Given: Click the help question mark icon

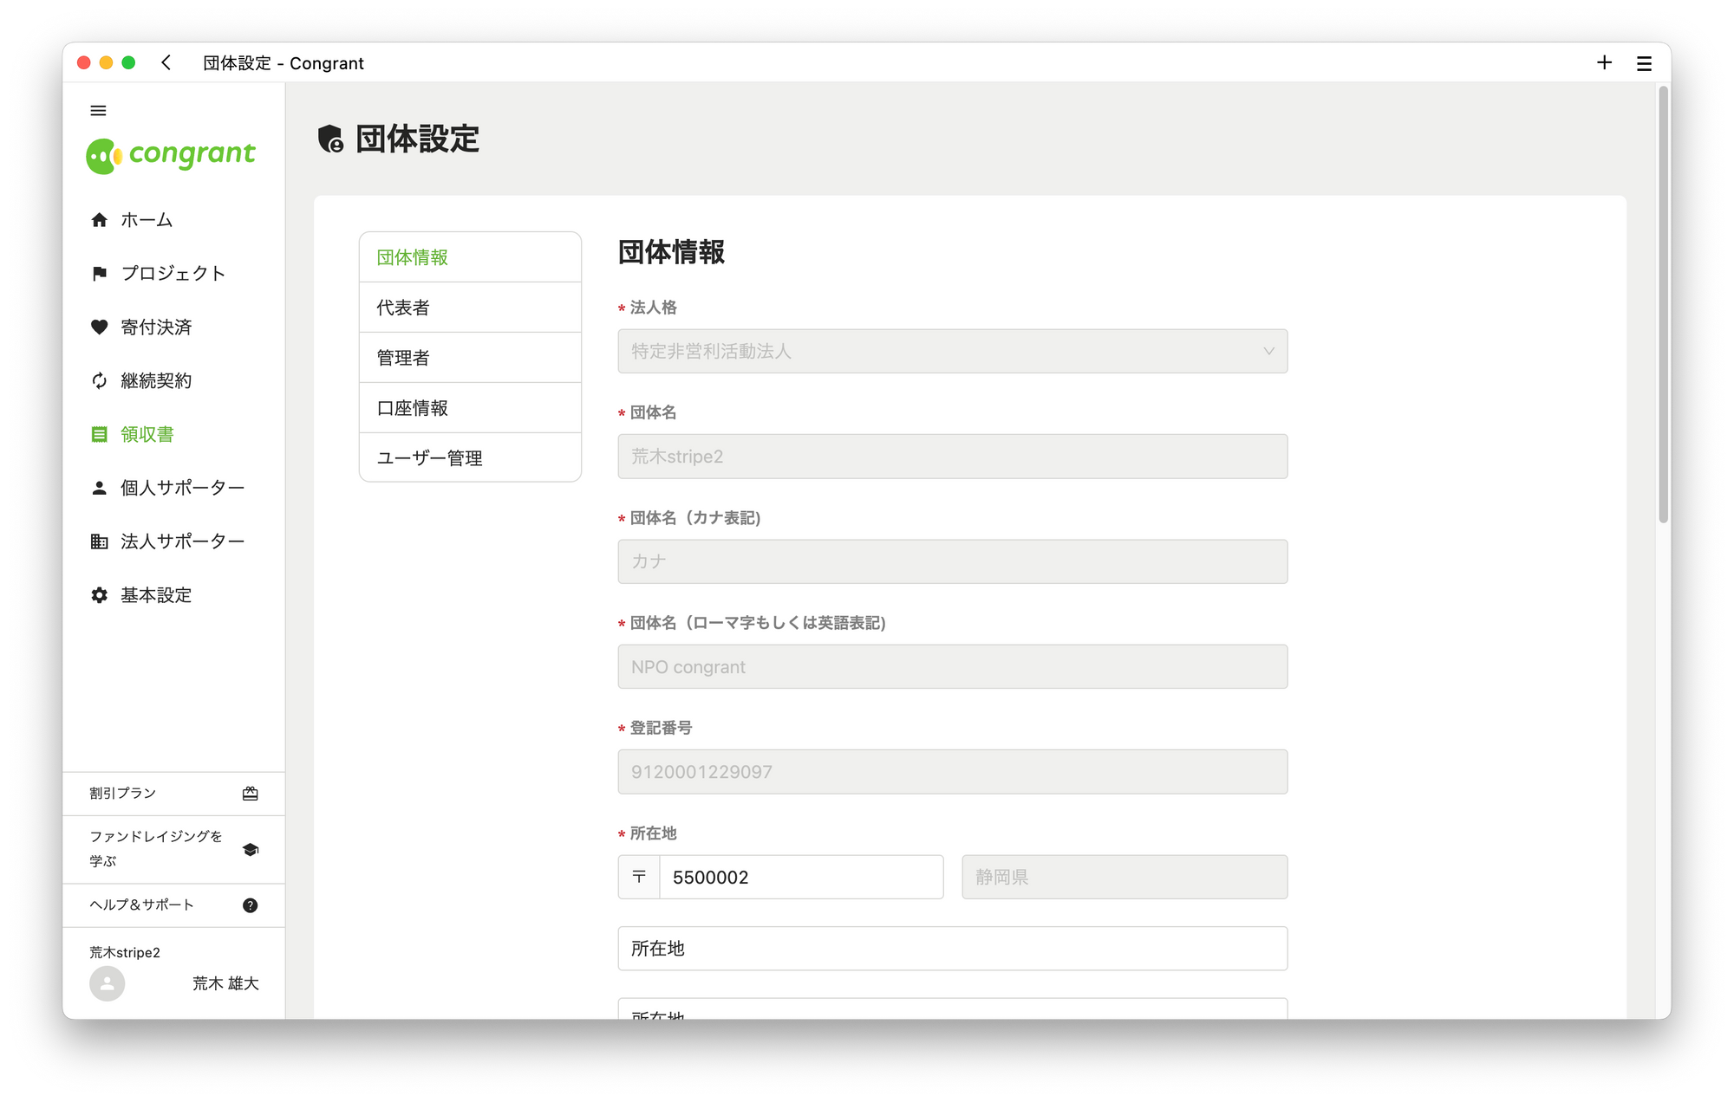Looking at the screenshot, I should coord(250,905).
